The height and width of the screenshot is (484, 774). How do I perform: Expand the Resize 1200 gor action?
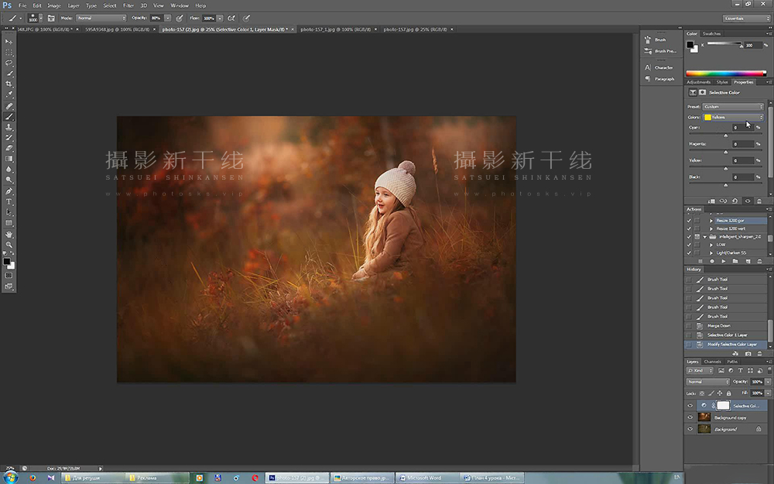[711, 221]
